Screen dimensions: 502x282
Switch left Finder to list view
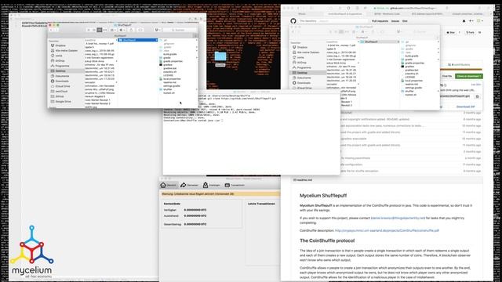point(94,30)
